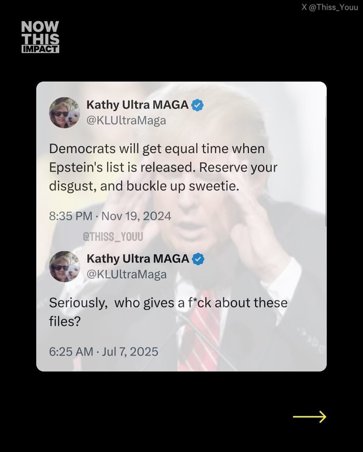This screenshot has height=452, width=363.
Task: Select the Jul 7, 2025 date
Action: coord(130,351)
